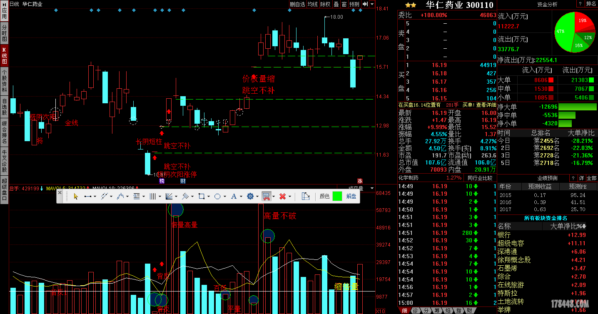598x314 pixels.
Task: Click the 财 marker on chart axis
Action: 183,181
